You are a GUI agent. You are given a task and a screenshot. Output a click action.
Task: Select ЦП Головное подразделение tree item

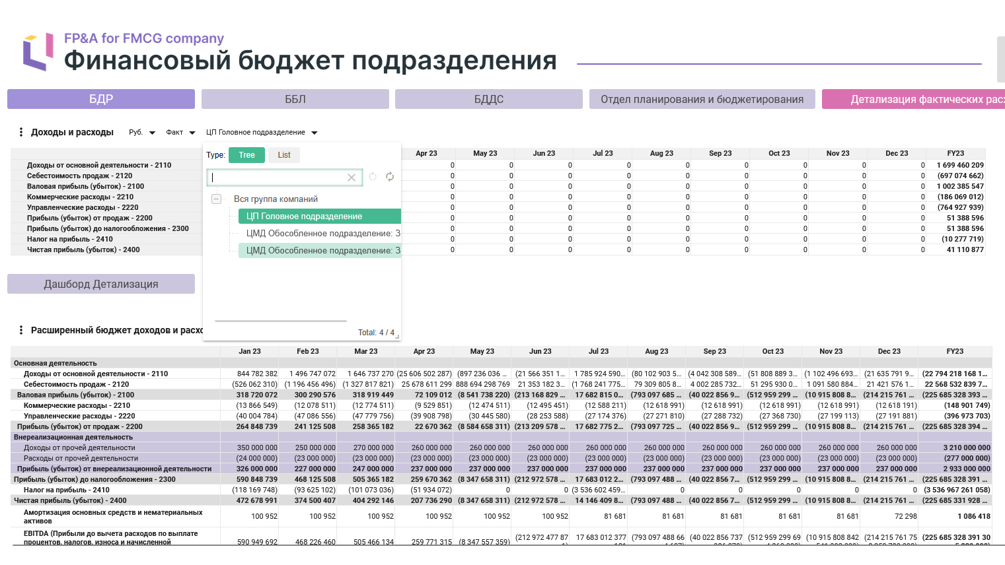coord(320,216)
